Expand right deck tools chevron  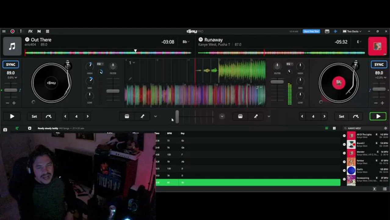[x=269, y=116]
